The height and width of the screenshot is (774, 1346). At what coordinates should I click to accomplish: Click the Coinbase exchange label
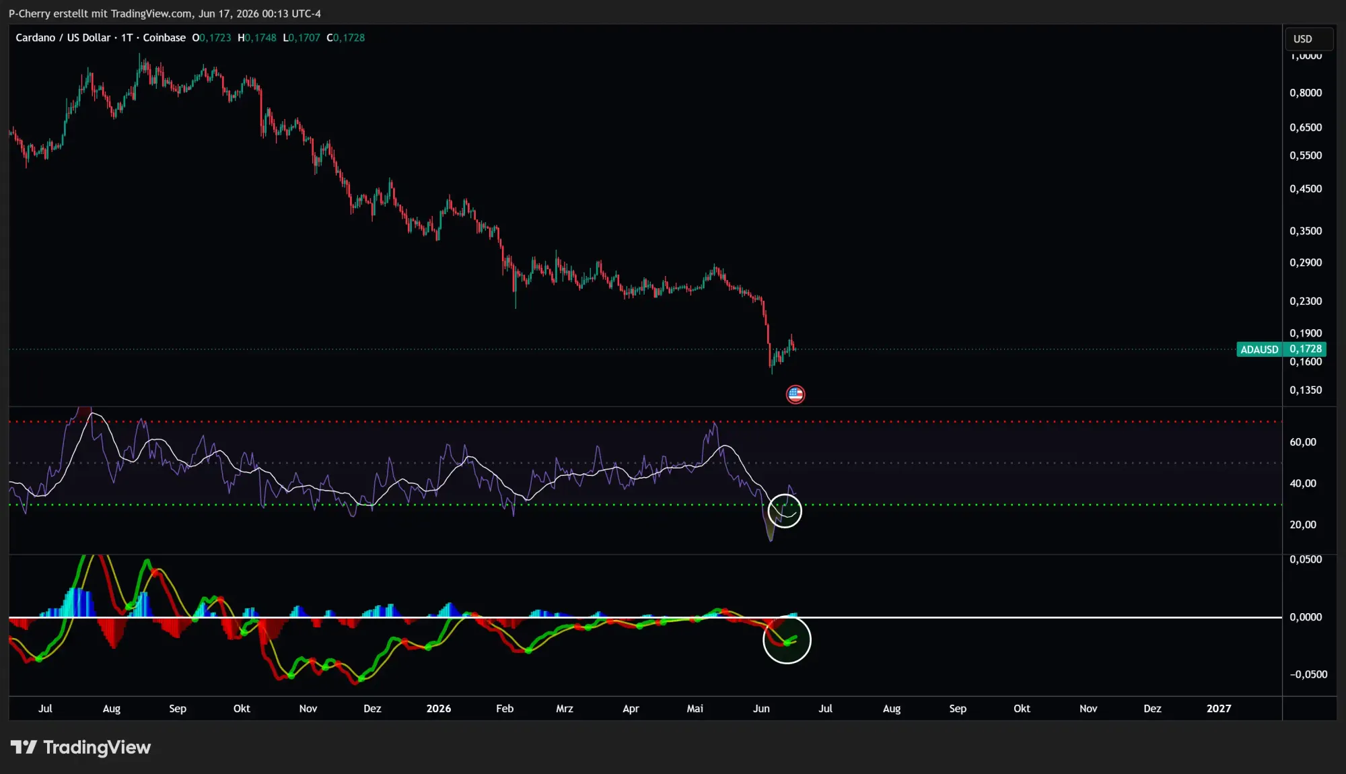(x=164, y=38)
